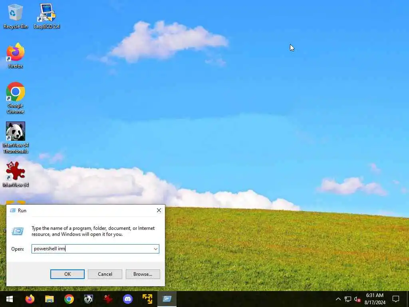The height and width of the screenshot is (307, 409).
Task: Open File Explorer from the taskbar
Action: tap(49, 299)
